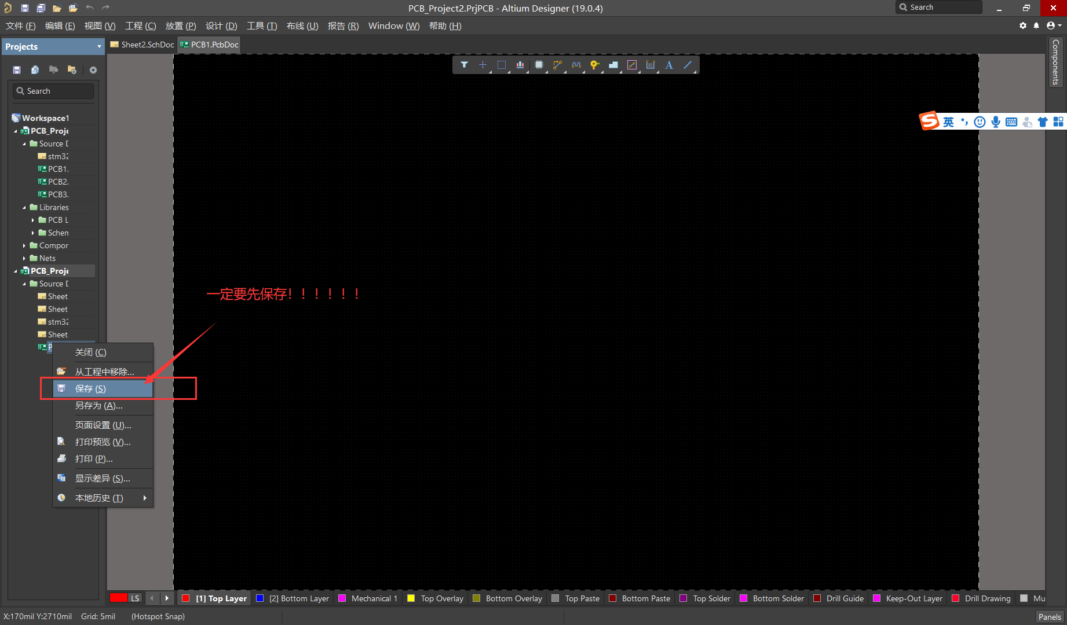The image size is (1067, 625).
Task: Select the place dimension tool
Action: pyautogui.click(x=651, y=65)
